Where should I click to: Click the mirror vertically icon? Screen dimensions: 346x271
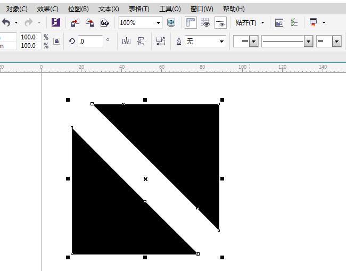(142, 41)
